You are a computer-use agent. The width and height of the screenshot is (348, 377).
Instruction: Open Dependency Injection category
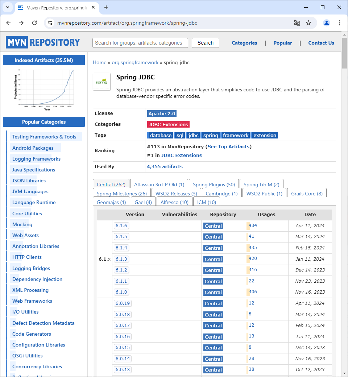tap(37, 279)
